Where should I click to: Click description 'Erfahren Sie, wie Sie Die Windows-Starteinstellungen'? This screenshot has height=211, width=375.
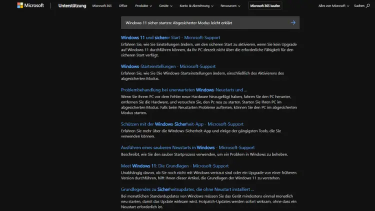pos(202,76)
